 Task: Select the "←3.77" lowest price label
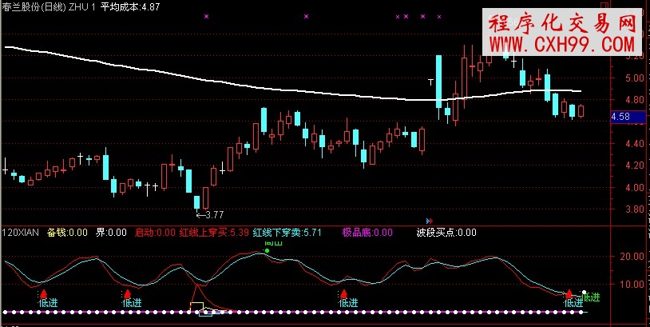coord(209,214)
